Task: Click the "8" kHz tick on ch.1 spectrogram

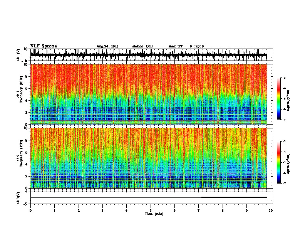Action: click(27, 76)
